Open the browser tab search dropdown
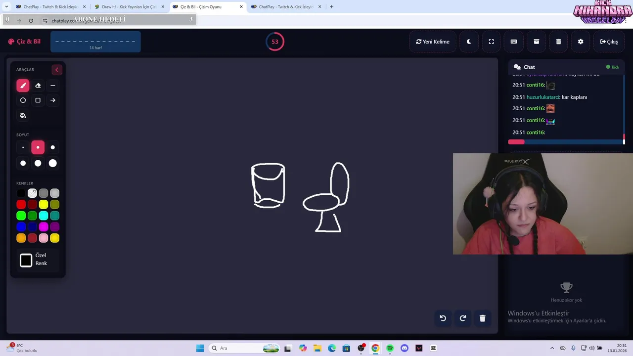 coord(6,6)
